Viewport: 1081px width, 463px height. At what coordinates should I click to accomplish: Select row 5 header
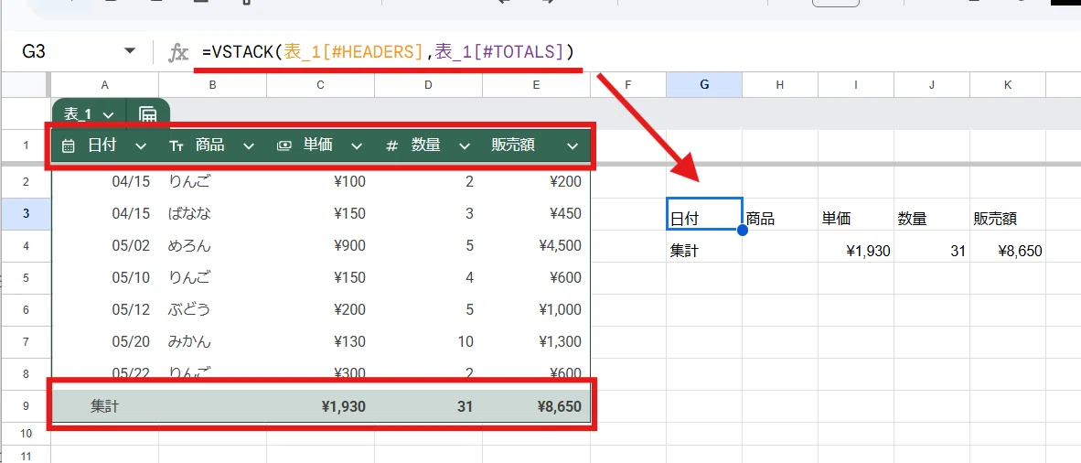click(x=26, y=278)
